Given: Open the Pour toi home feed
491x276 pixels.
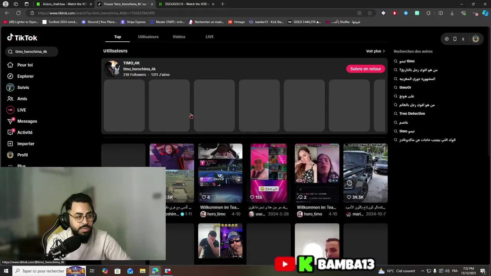Looking at the screenshot, I should [25, 65].
